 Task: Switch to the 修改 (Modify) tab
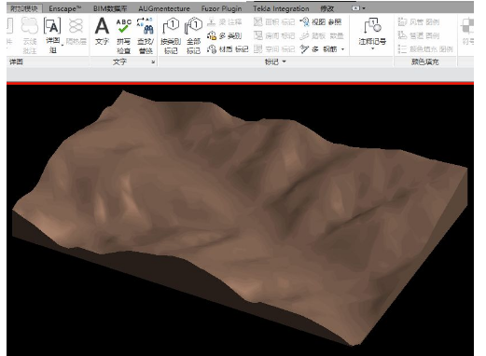[327, 8]
